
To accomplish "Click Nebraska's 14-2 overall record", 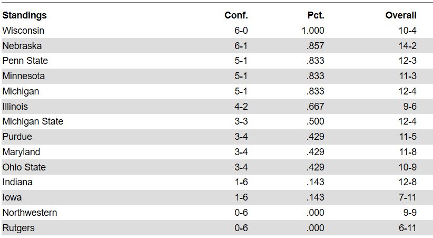I will (407, 46).
